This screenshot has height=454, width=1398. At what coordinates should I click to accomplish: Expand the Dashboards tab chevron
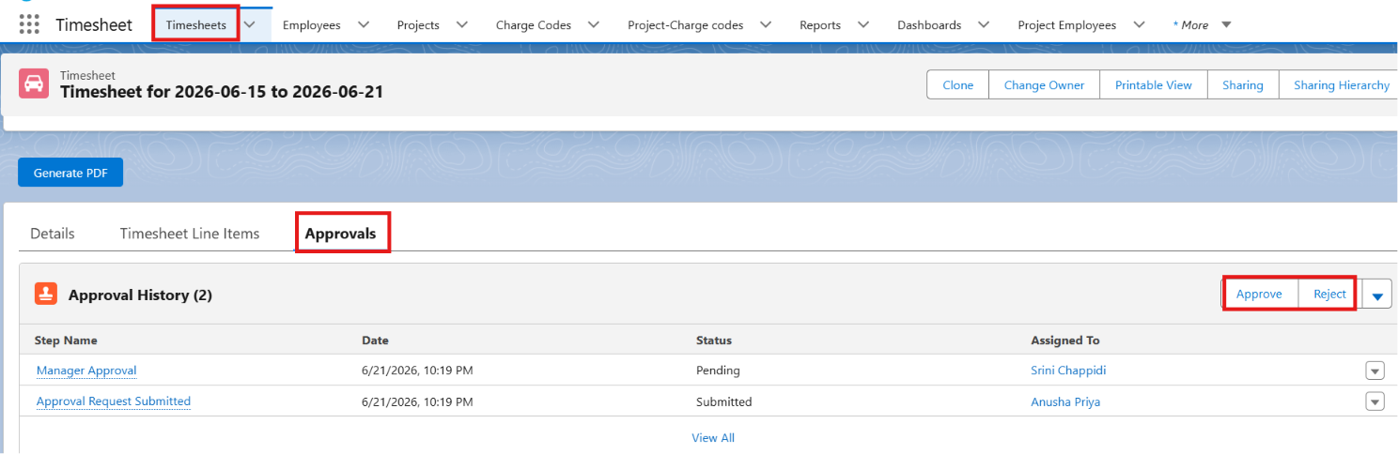click(984, 24)
